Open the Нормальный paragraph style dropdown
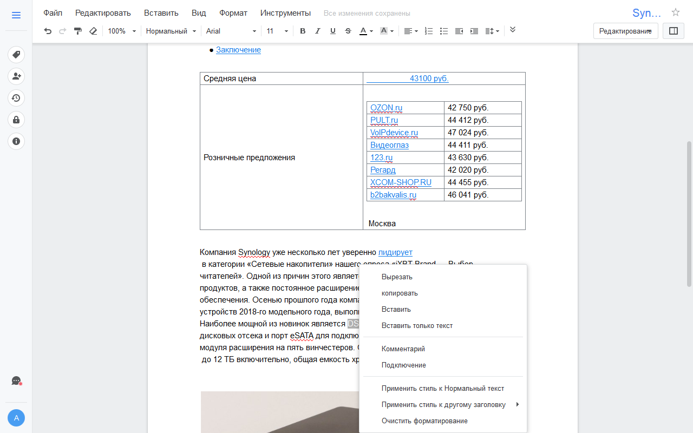 click(x=171, y=31)
